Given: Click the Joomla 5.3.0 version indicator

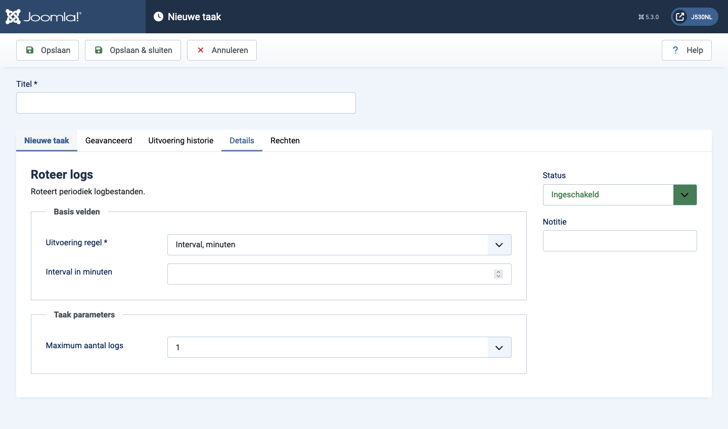Looking at the screenshot, I should (x=649, y=17).
